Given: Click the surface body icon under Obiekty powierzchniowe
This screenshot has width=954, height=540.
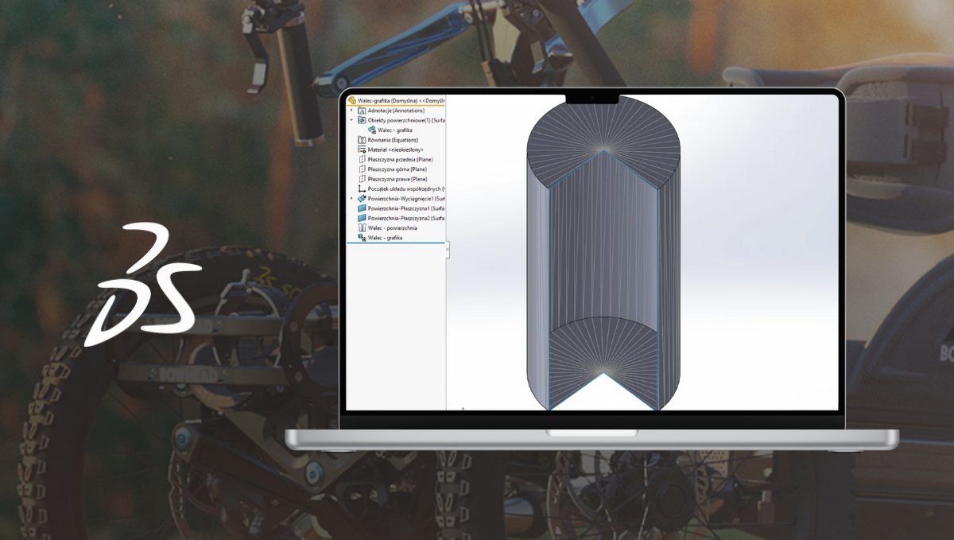Looking at the screenshot, I should (372, 130).
